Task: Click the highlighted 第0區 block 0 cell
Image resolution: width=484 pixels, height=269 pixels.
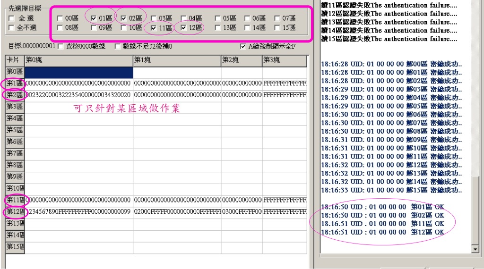Action: [78, 72]
